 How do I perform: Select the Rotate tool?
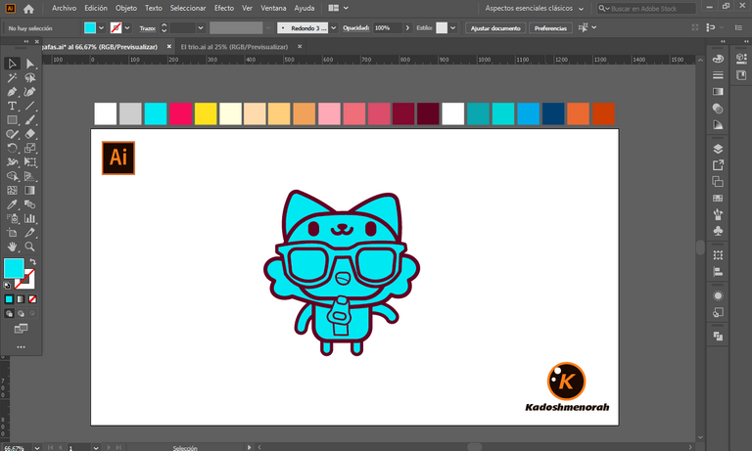tap(12, 148)
